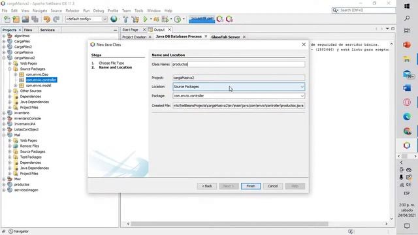418x235 pixels.
Task: Click the New Project toolbar icon
Action: (x=16, y=19)
